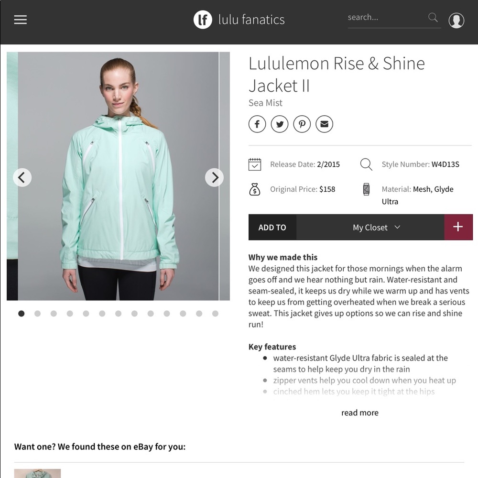The width and height of the screenshot is (478, 478).
Task: Share the jacket on Twitter
Action: pyautogui.click(x=280, y=124)
